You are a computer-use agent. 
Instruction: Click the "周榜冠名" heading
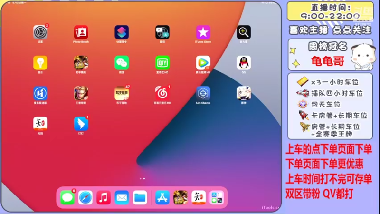328,47
